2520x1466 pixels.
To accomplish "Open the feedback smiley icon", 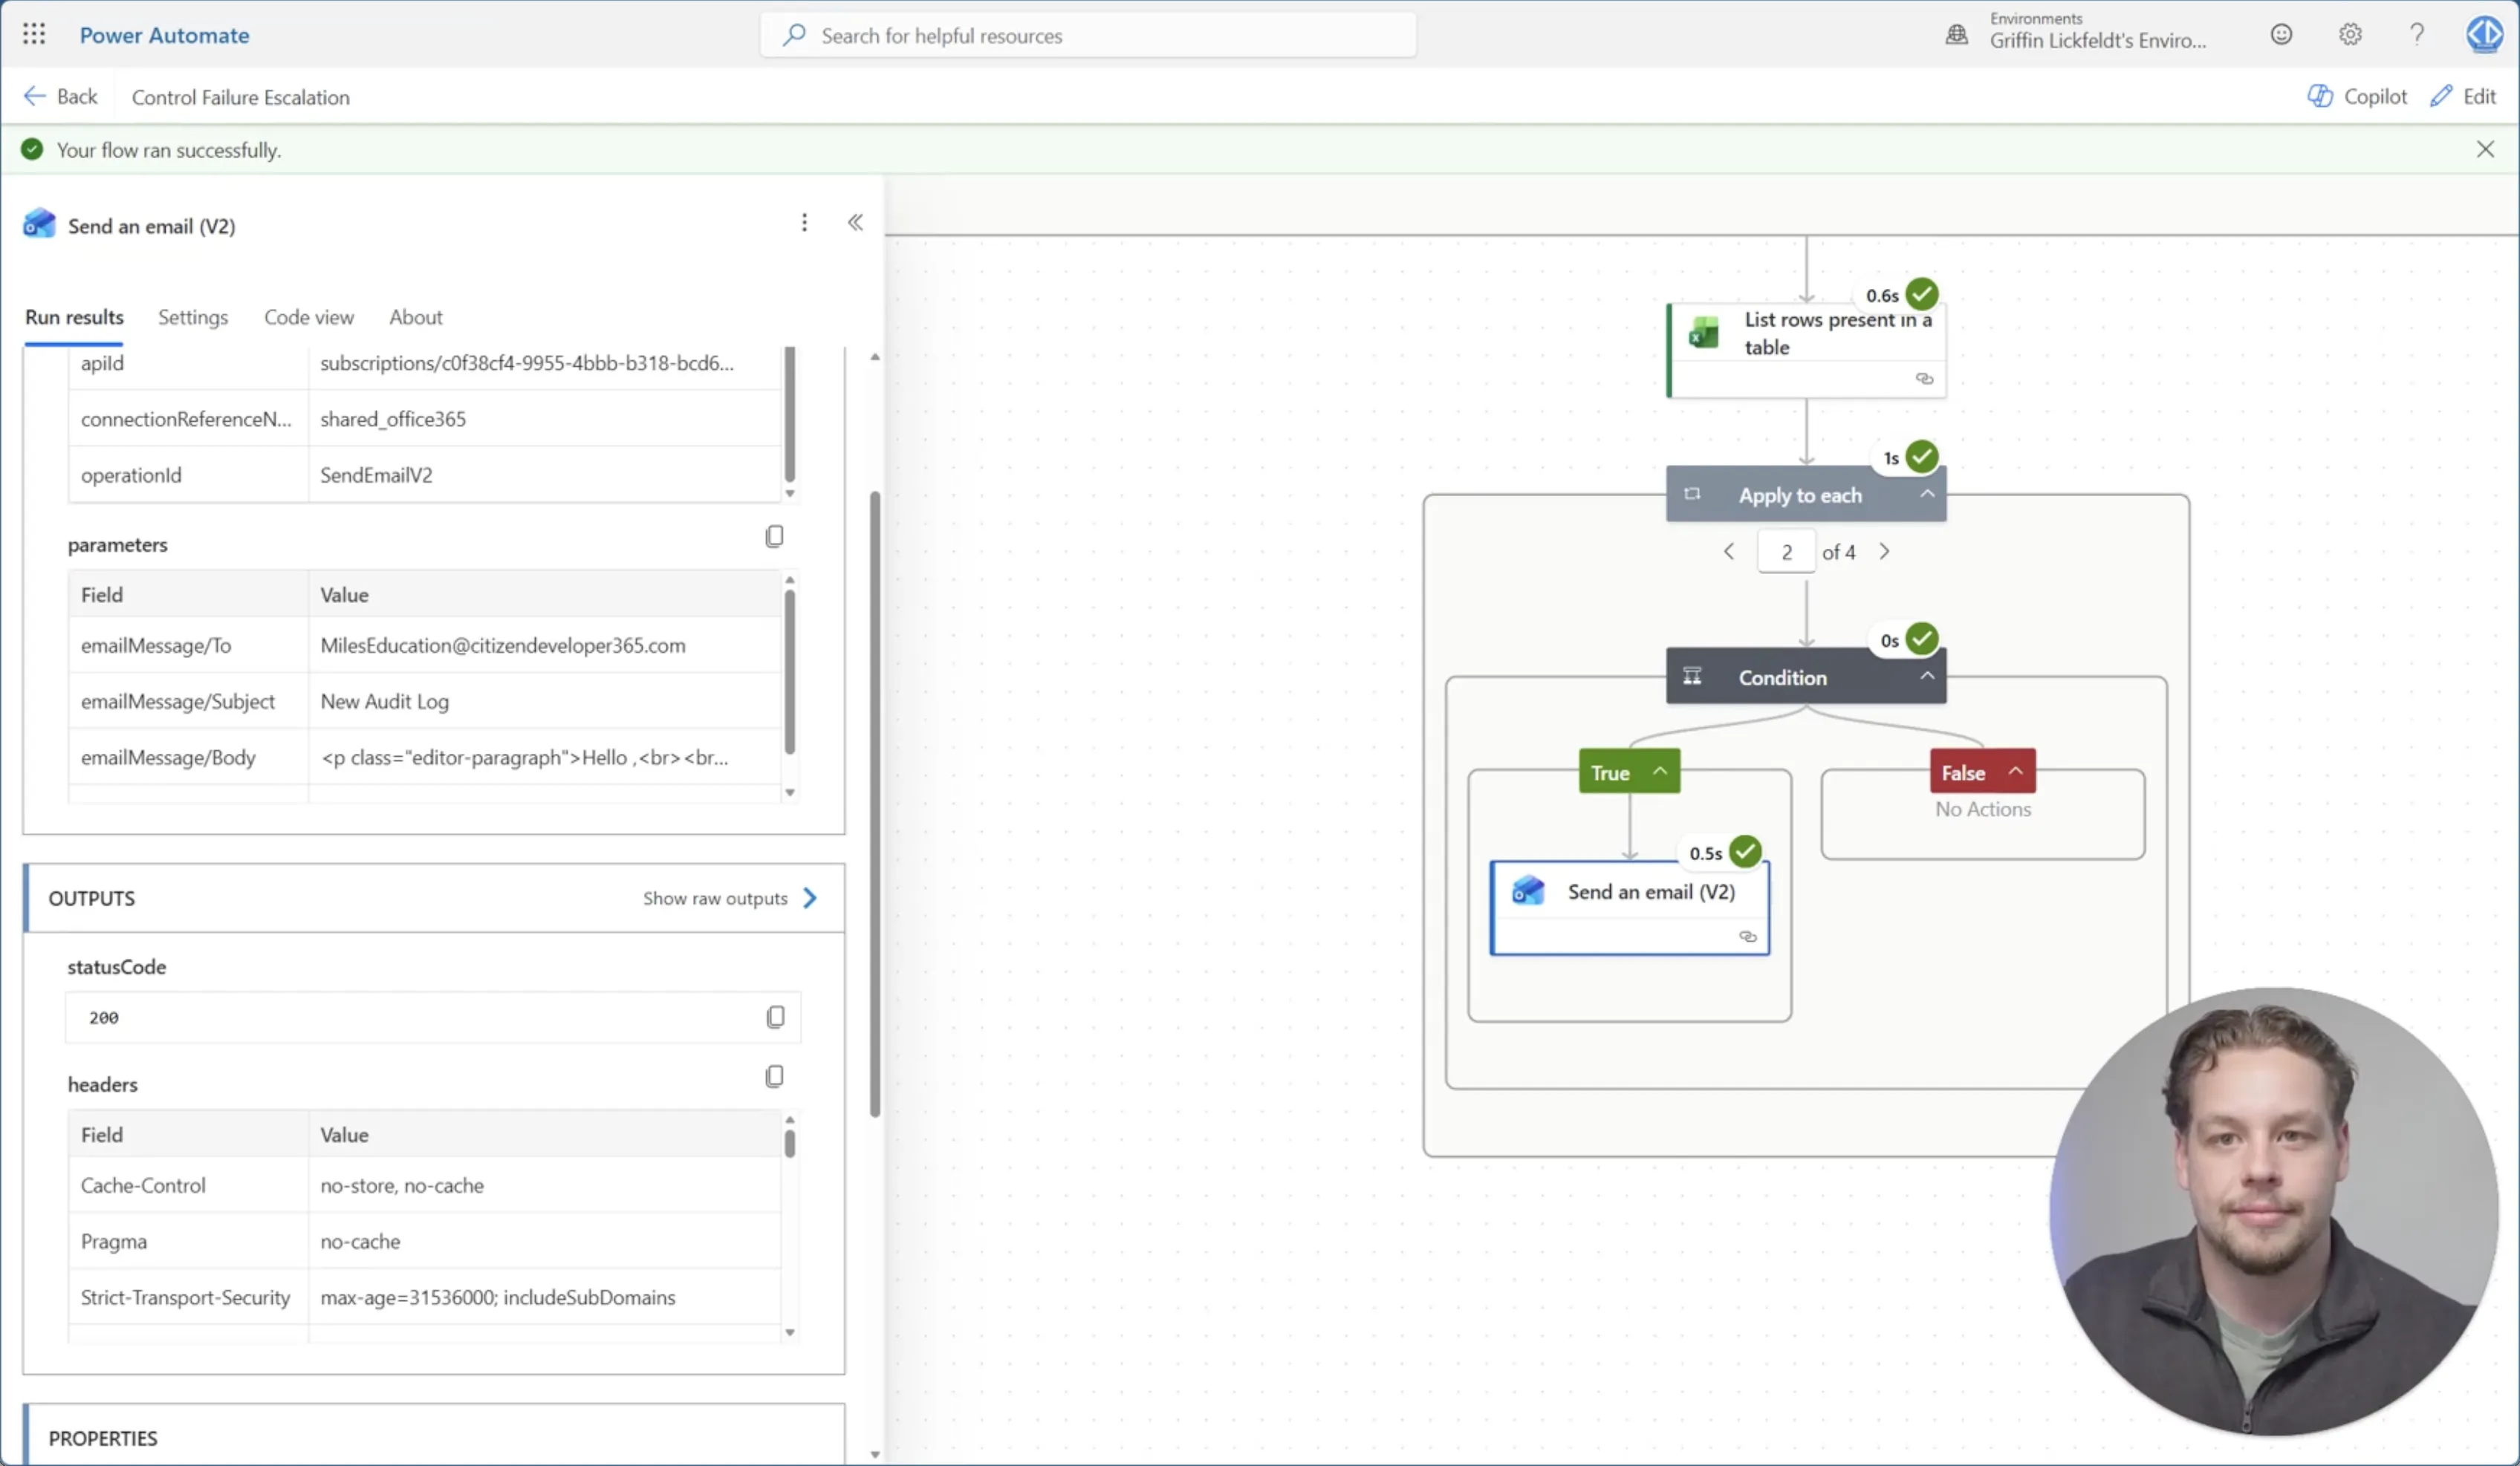I will [x=2281, y=35].
